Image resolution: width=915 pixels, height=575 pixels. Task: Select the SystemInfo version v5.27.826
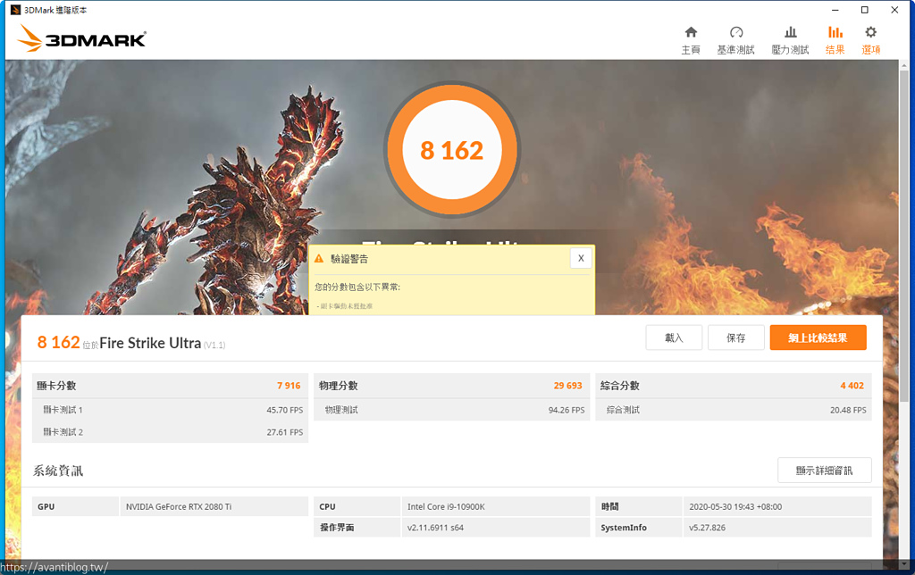point(708,528)
